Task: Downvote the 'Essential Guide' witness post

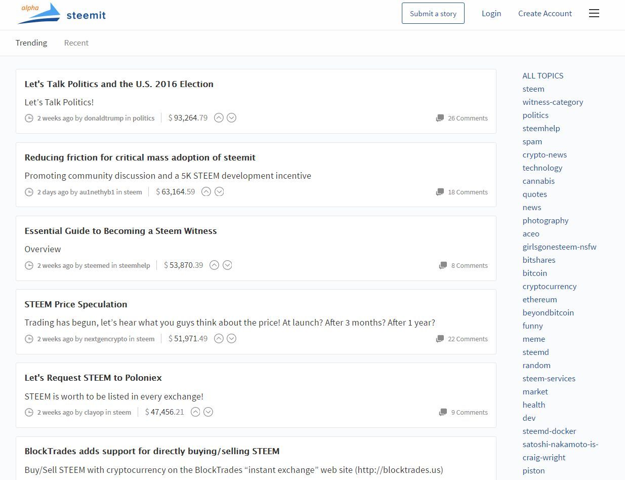Action: [228, 265]
